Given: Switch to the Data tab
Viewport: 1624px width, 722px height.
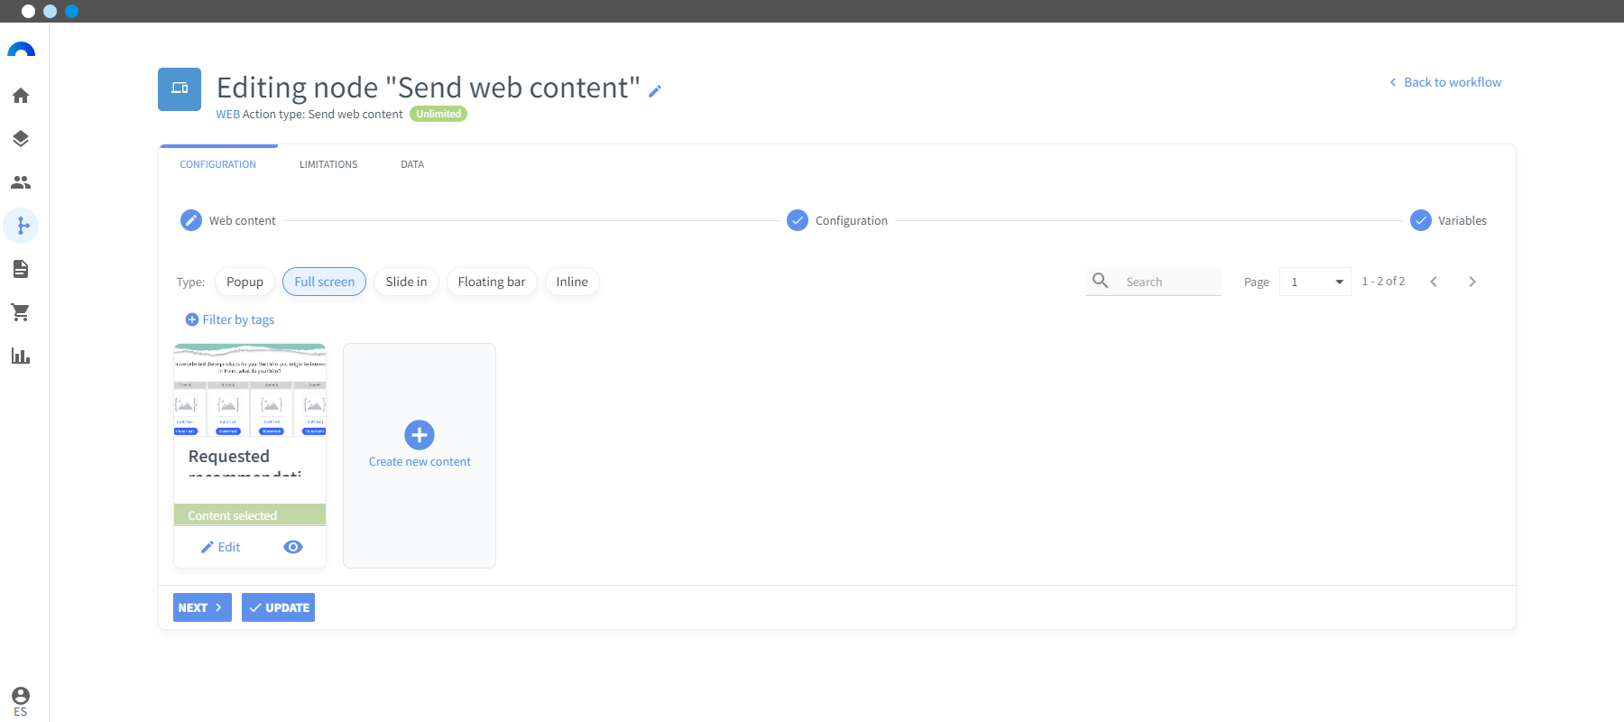Looking at the screenshot, I should click(412, 164).
